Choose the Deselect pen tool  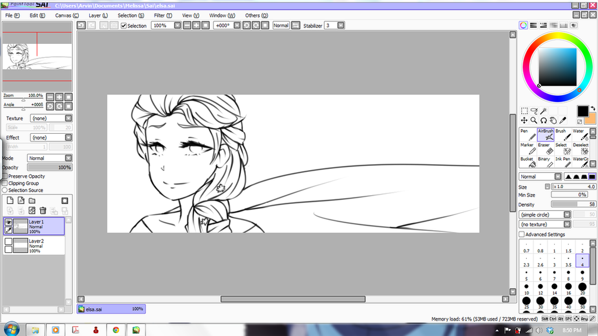click(580, 149)
